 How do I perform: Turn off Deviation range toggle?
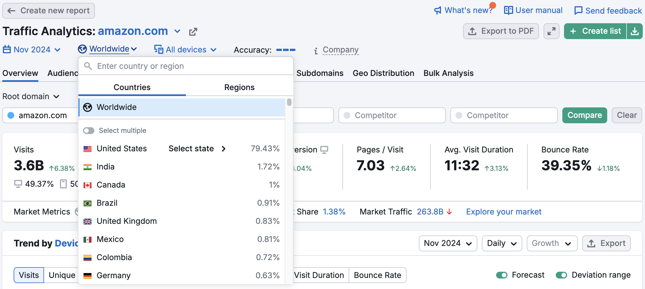tap(561, 275)
